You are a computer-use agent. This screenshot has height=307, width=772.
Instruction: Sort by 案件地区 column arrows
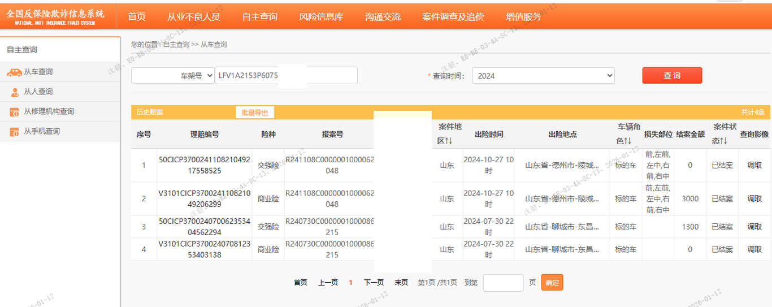click(x=450, y=140)
